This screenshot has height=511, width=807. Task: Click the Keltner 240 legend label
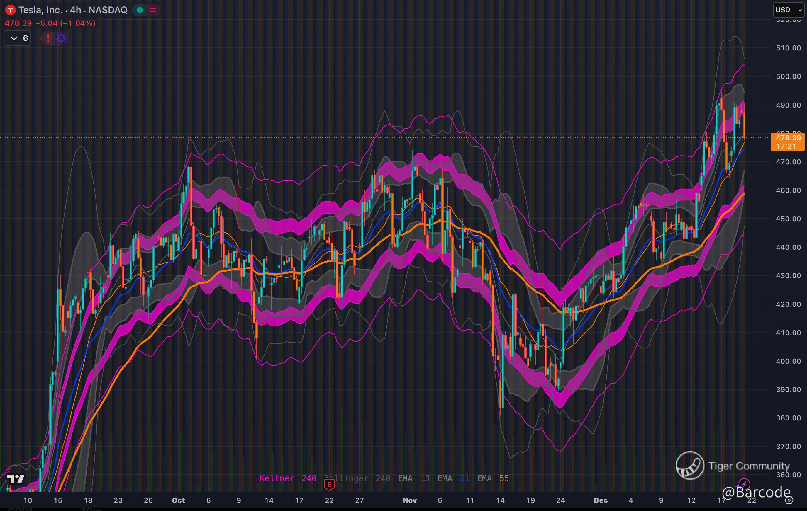[x=288, y=478]
